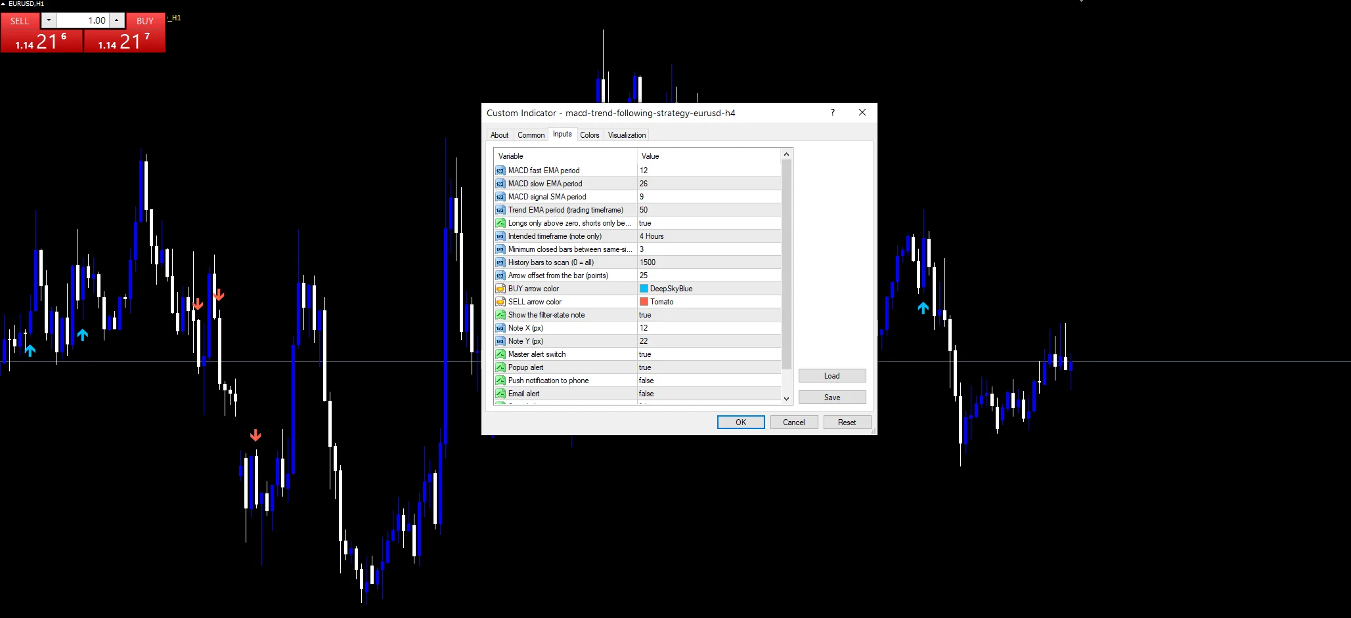The width and height of the screenshot is (1351, 618).
Task: Toggle the Email alert false value
Action: [709, 394]
